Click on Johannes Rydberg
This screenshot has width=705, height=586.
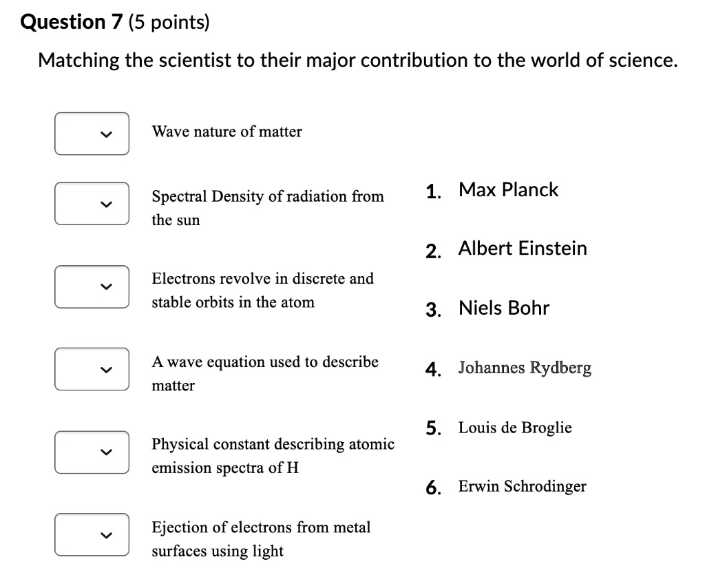point(524,368)
